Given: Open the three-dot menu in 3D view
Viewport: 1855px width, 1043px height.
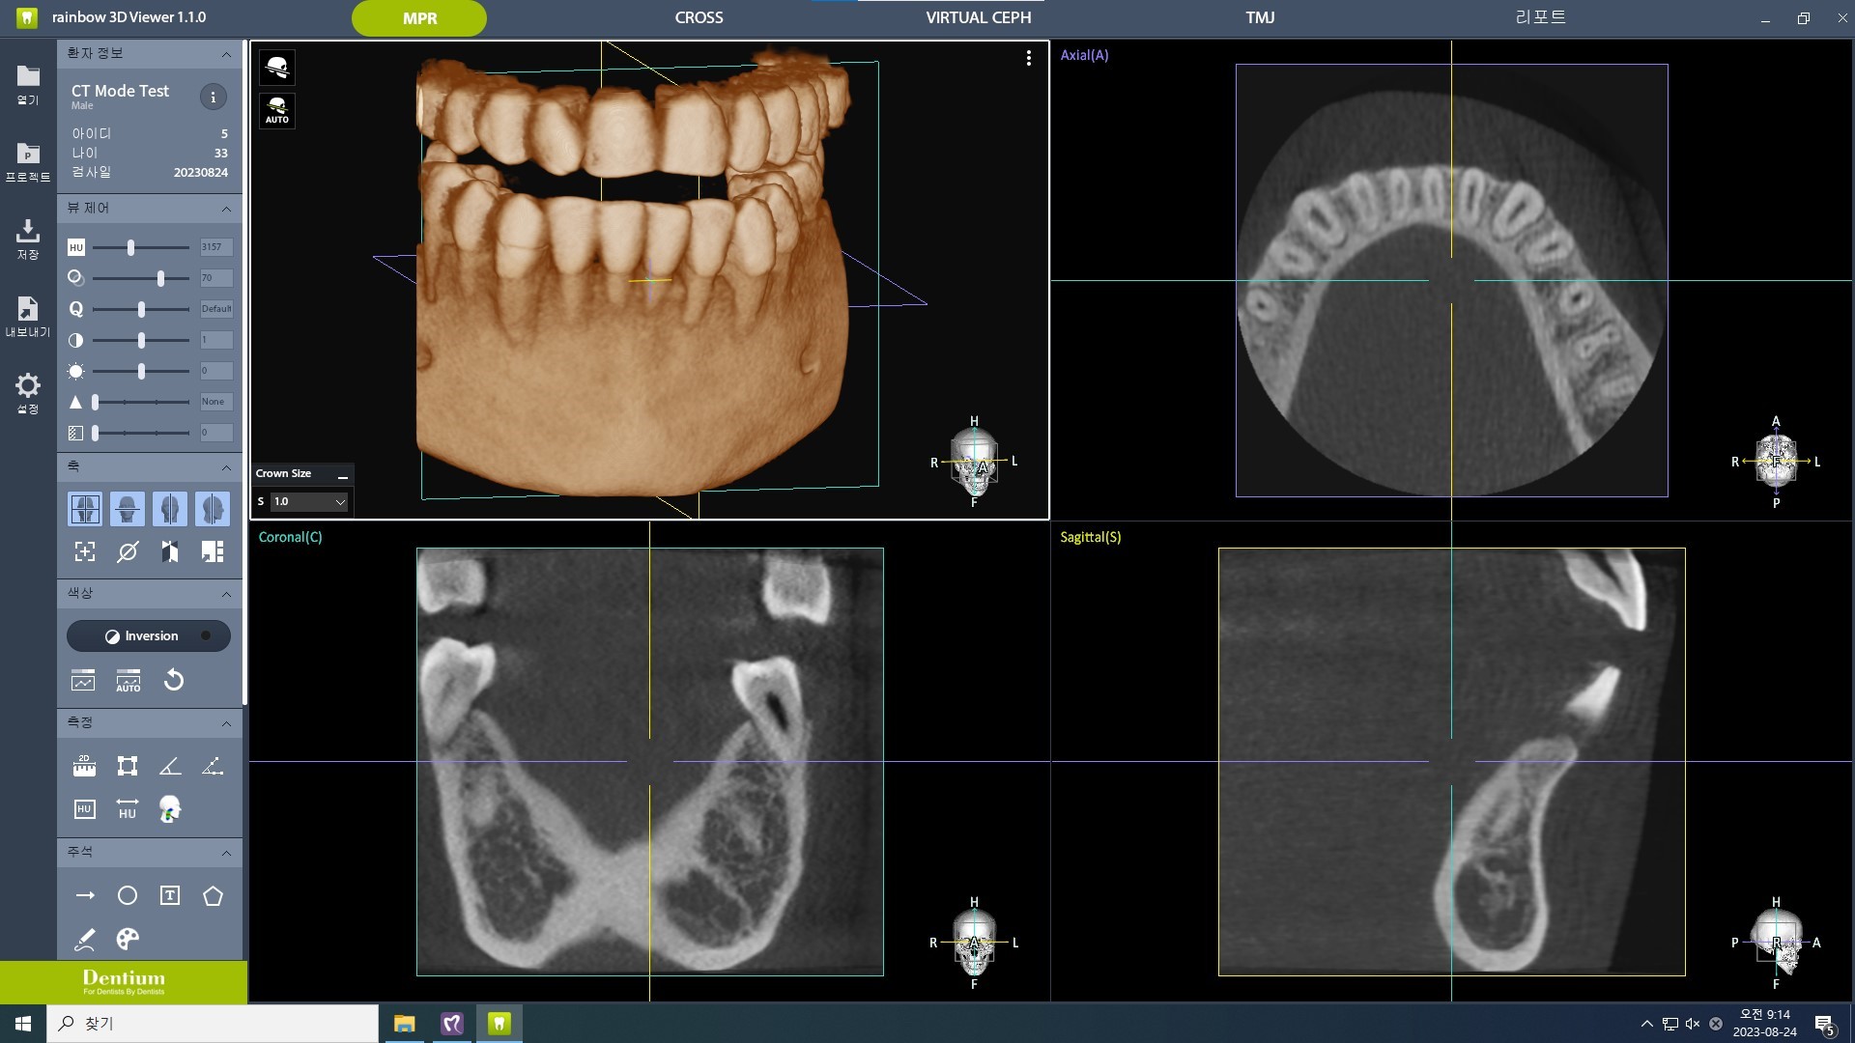Looking at the screenshot, I should [1028, 58].
